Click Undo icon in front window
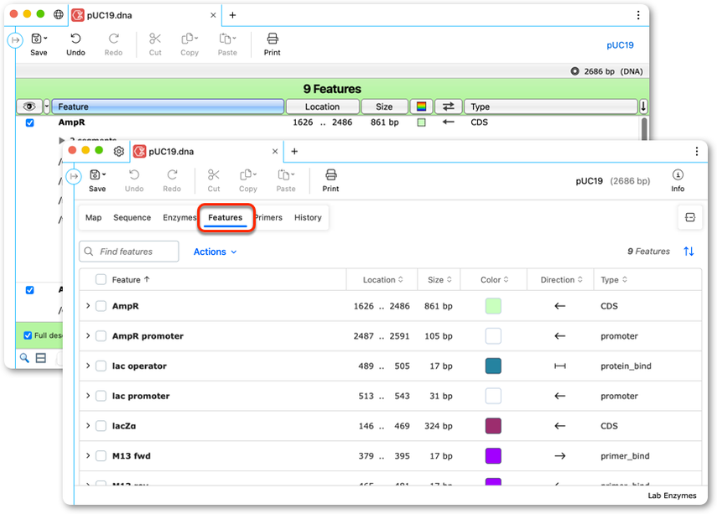 [x=134, y=175]
